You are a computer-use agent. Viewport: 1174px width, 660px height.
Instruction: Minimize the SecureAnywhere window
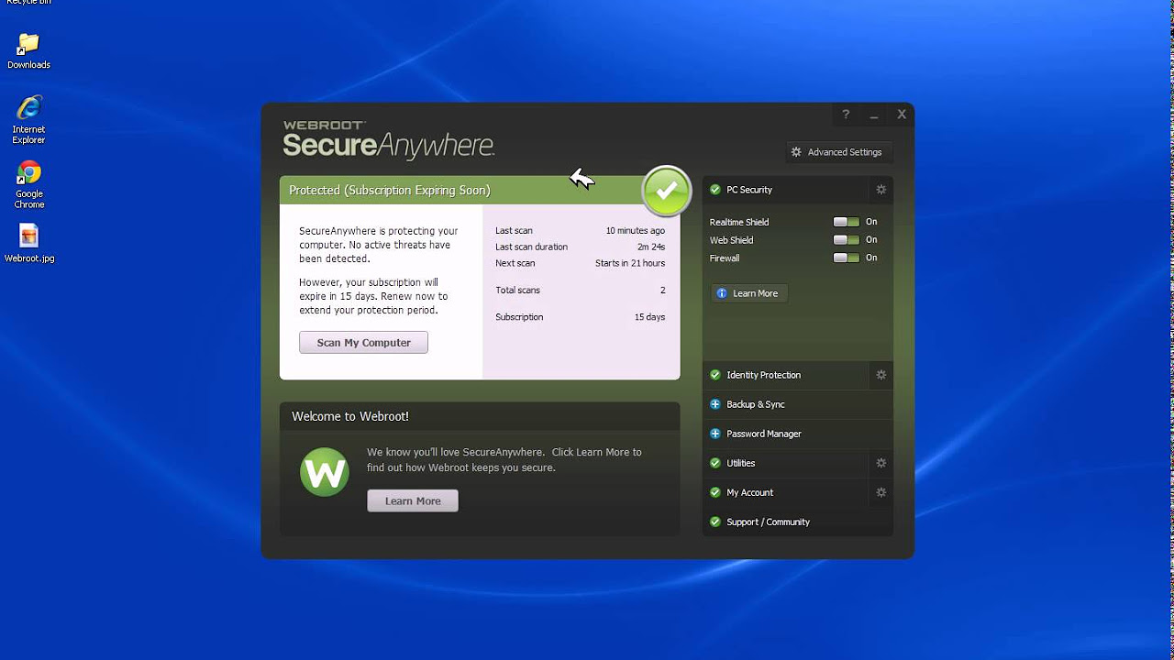[x=874, y=115]
